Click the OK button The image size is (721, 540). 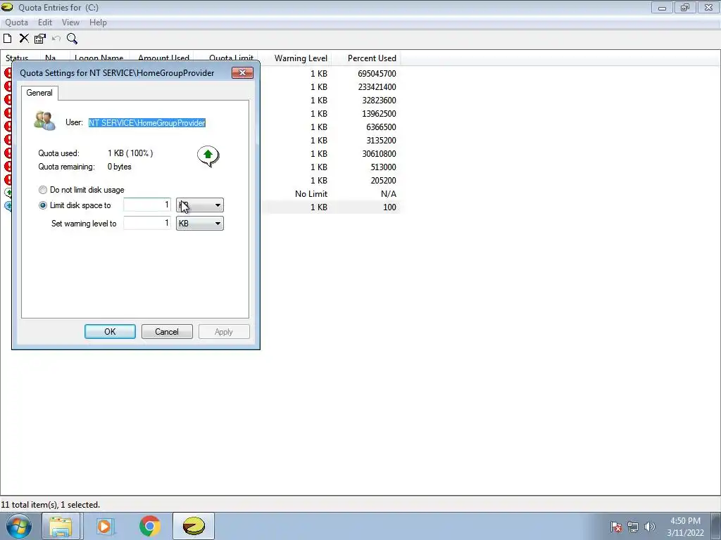tap(110, 332)
